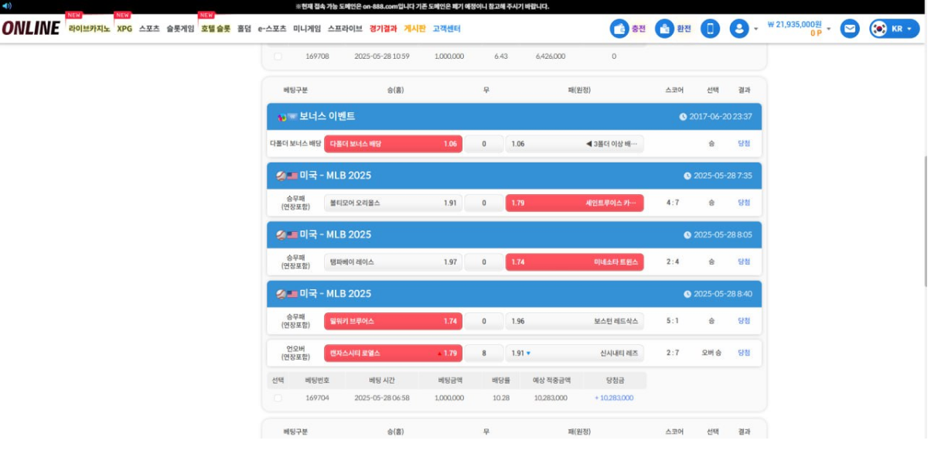Open the mail messages icon
This screenshot has height=454, width=931.
point(850,29)
